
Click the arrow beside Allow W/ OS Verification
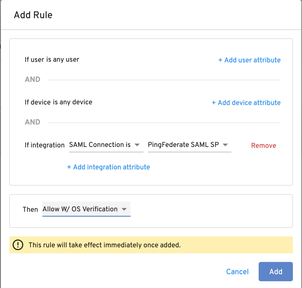[x=124, y=209]
